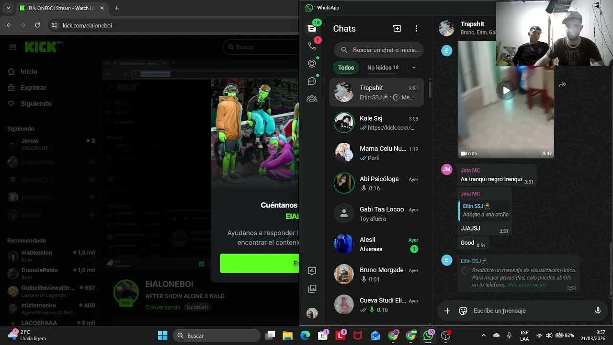The image size is (613, 345).
Task: Click Trapshit group profile picture
Action: click(x=446, y=28)
